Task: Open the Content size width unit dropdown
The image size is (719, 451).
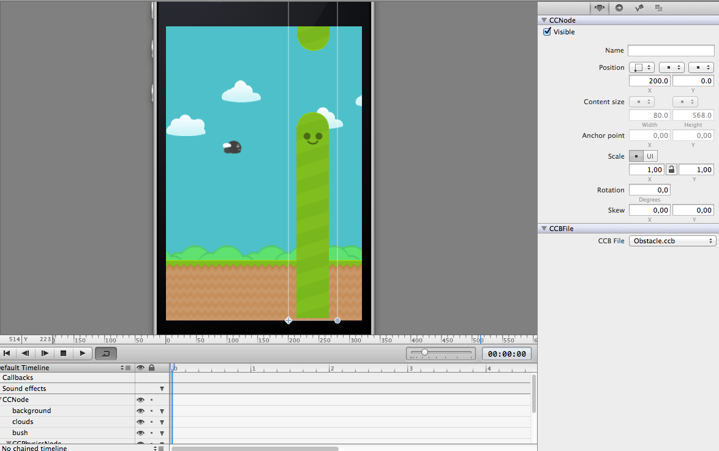Action: coord(642,102)
